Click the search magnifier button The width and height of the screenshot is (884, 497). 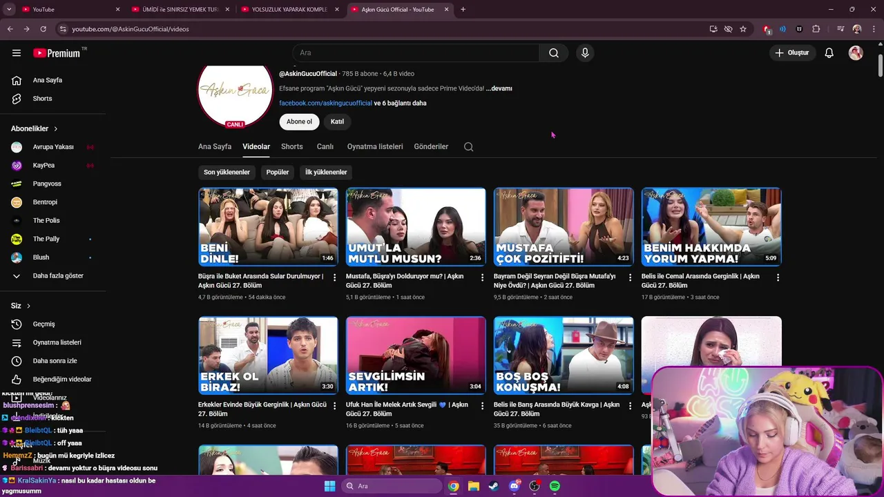(554, 52)
